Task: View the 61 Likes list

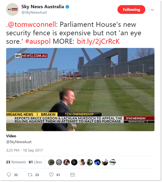Action: pyautogui.click(x=35, y=162)
